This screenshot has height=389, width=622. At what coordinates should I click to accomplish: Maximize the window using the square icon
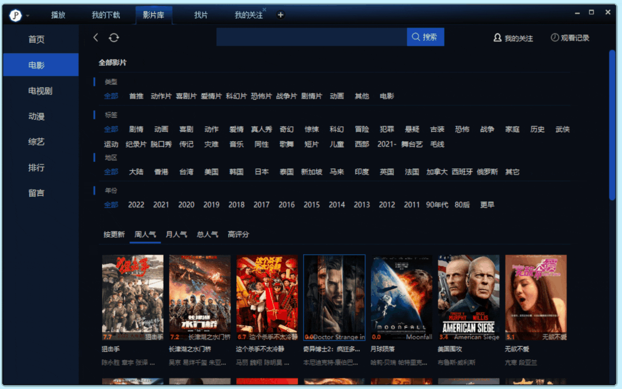tap(591, 12)
